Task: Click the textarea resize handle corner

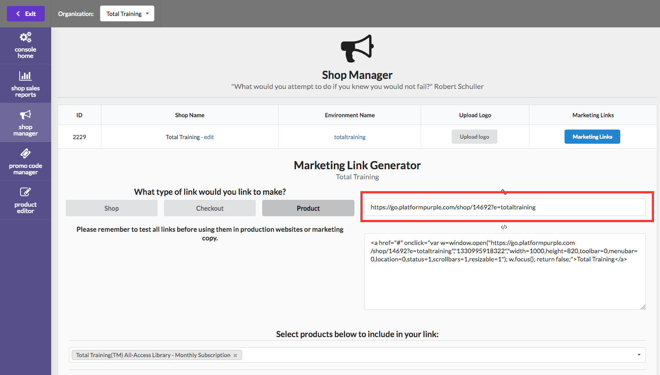Action: tap(643, 307)
